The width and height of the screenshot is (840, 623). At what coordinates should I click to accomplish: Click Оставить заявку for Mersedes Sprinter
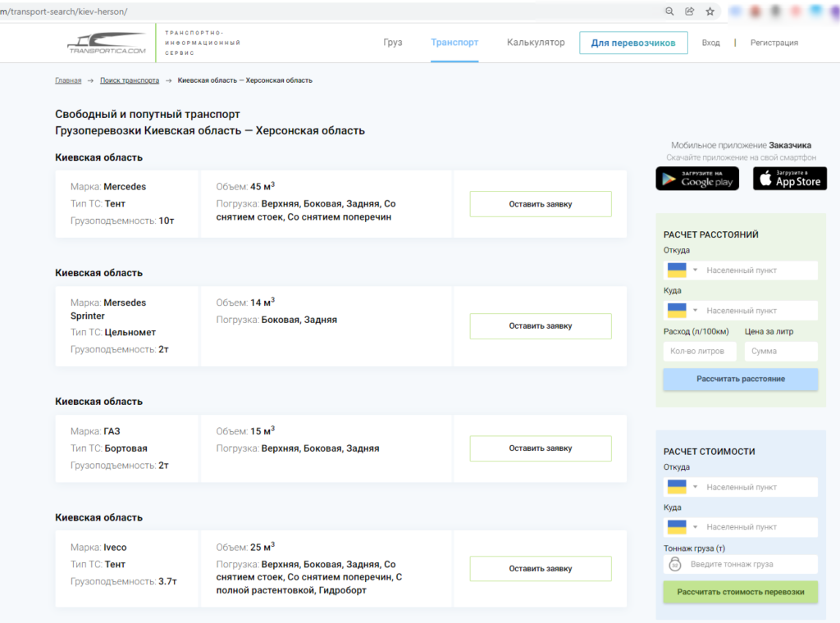(x=541, y=326)
